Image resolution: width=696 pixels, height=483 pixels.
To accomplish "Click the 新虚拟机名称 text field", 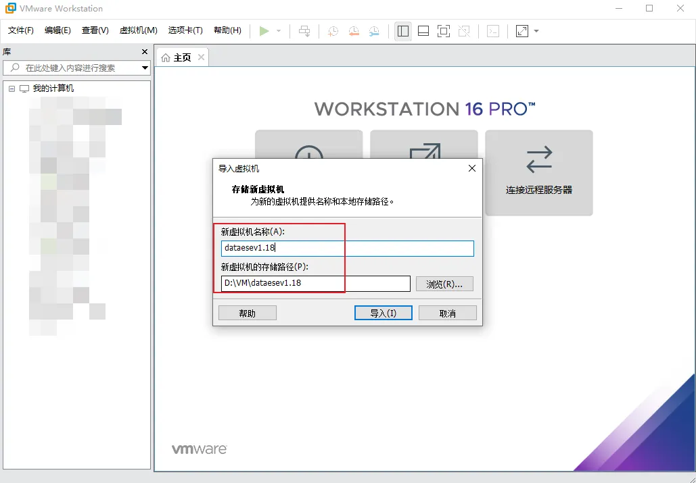I will click(x=347, y=248).
